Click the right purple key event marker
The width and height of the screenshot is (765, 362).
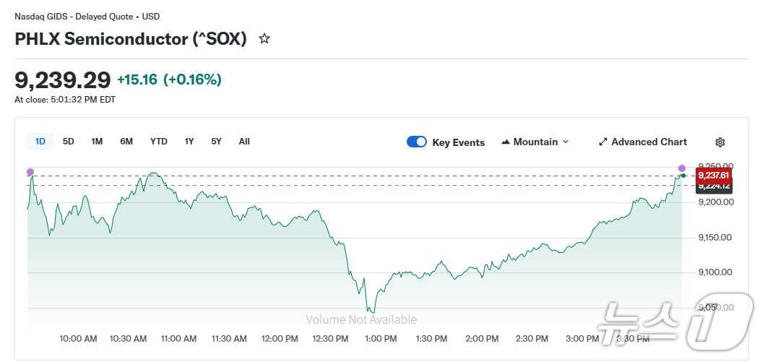coord(682,168)
